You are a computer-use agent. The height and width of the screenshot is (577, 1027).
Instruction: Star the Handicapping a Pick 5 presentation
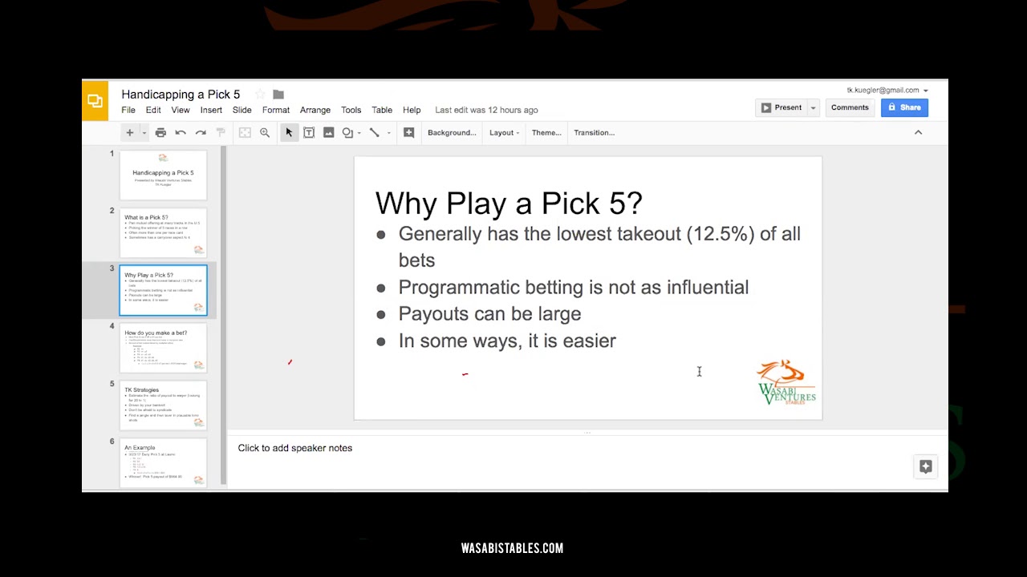259,95
